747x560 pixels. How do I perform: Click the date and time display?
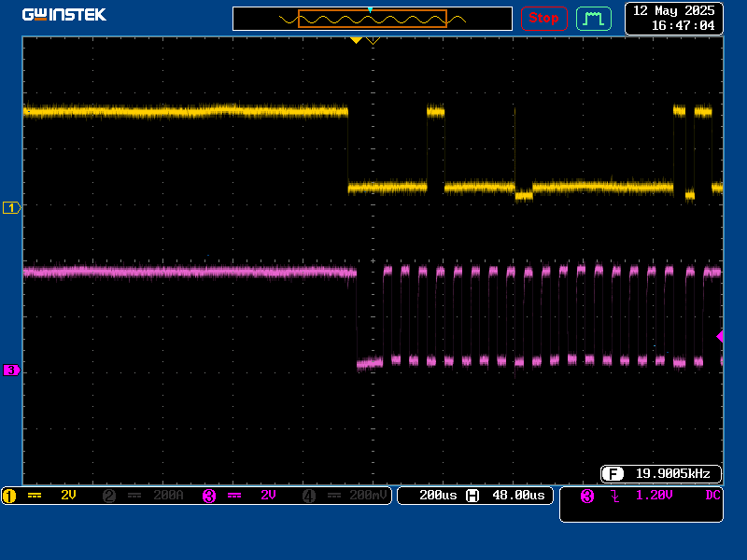click(673, 18)
